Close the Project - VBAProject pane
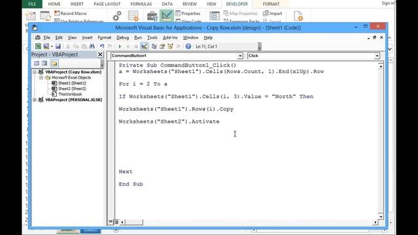 100,54
